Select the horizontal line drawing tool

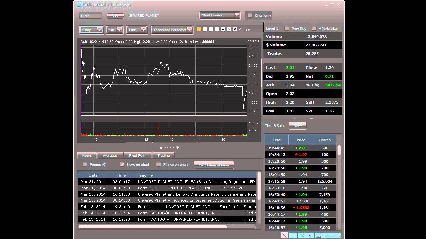point(217,29)
